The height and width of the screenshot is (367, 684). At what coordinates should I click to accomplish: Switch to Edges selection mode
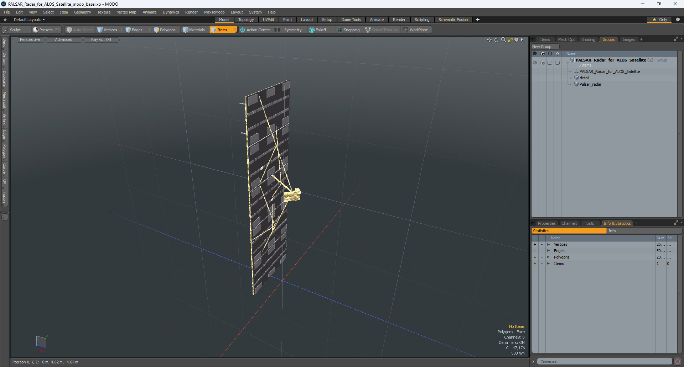pos(134,30)
